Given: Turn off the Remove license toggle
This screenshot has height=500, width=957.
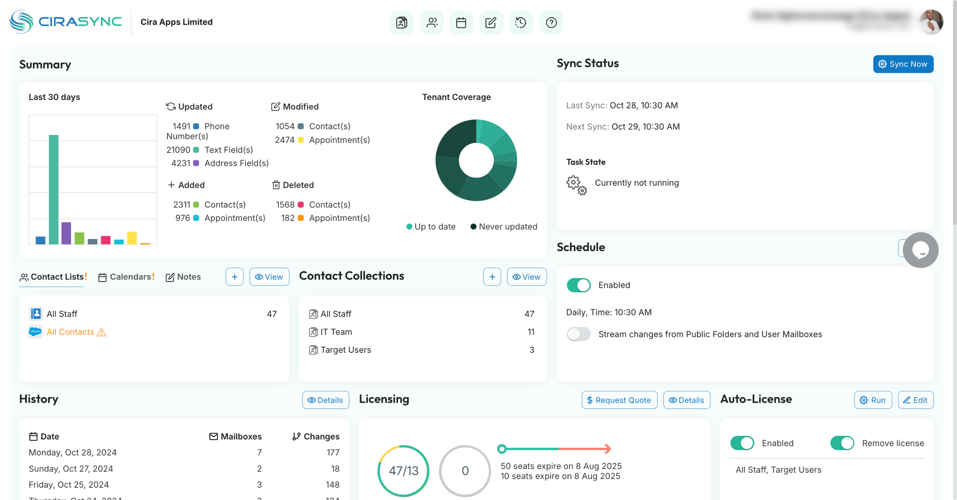Looking at the screenshot, I should (x=842, y=443).
